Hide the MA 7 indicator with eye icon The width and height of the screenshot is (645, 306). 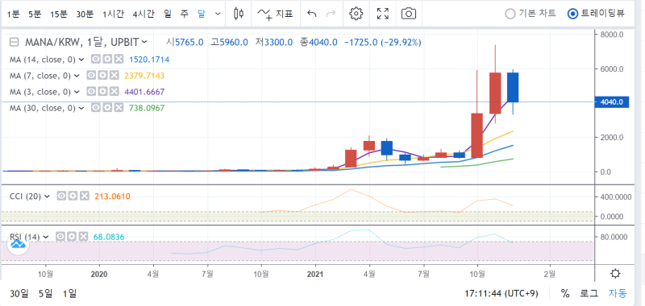coord(91,76)
